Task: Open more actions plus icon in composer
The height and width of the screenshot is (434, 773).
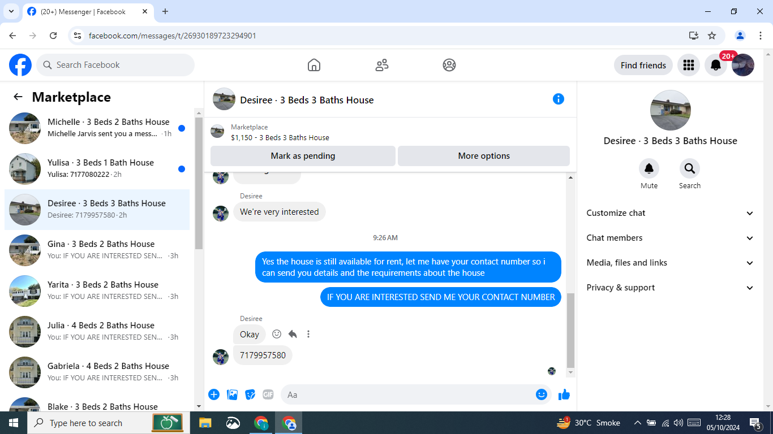Action: 214,394
